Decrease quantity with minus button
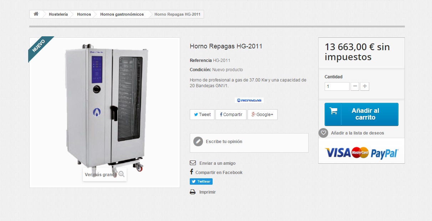 [355, 86]
